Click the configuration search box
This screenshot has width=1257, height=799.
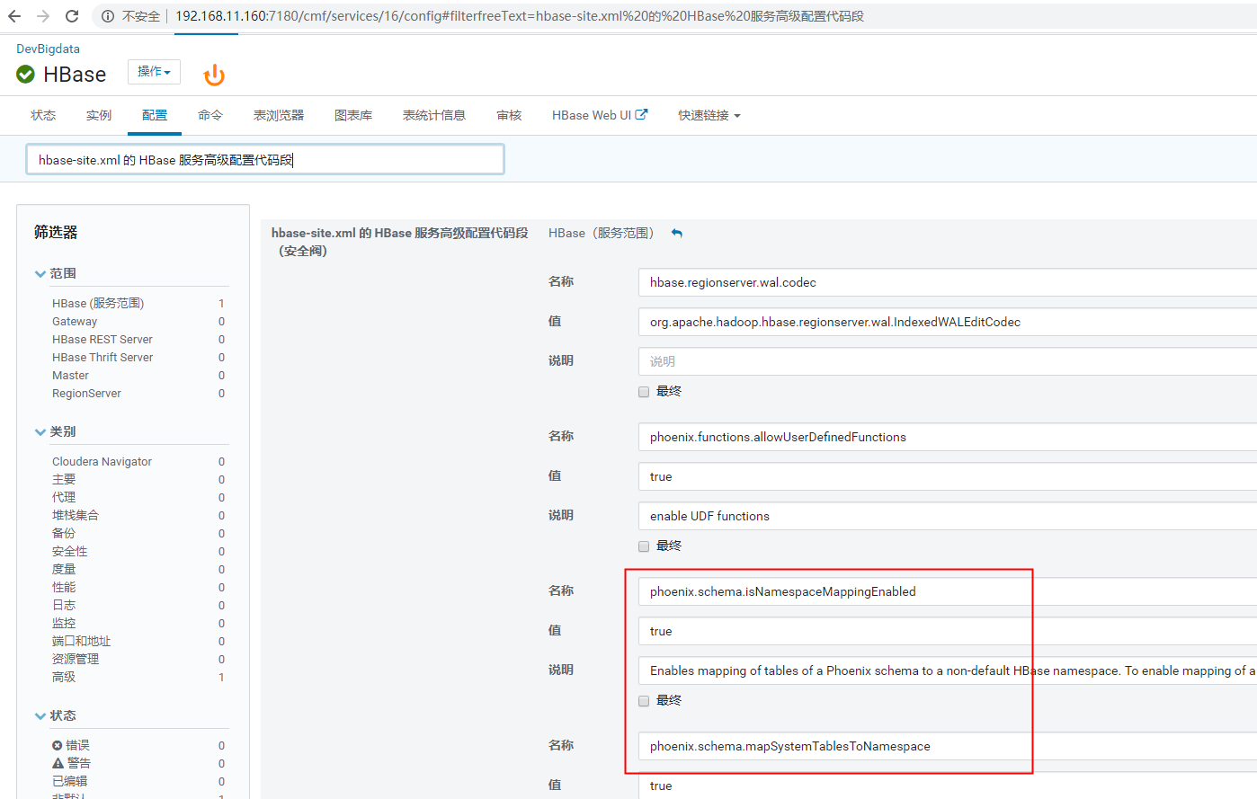(x=265, y=159)
